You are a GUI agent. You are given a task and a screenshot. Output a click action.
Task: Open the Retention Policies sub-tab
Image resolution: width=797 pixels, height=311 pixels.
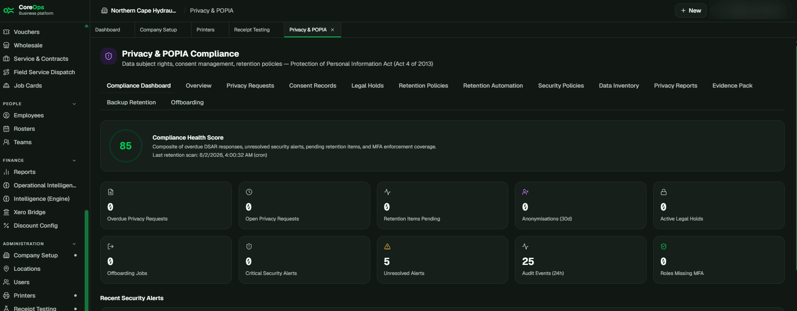click(423, 86)
